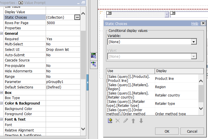Open the upper toolbox icon in side strip

pyautogui.click(x=94, y=56)
